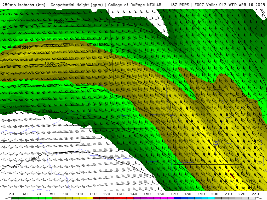Image resolution: width=267 pixels, height=200 pixels.
Task: Click the legend value 160
Action: 161,194
